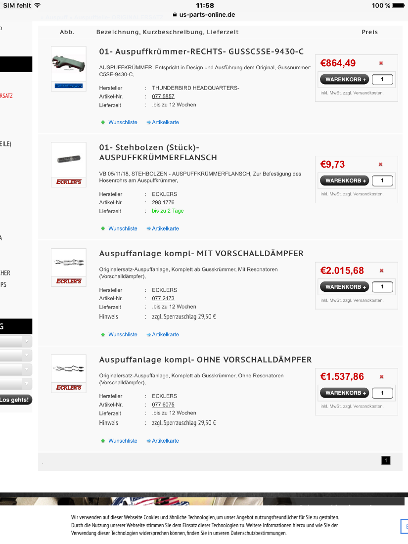Add €864,49 Auspuffkrümmer to Warenkorb
The height and width of the screenshot is (544, 408).
tap(345, 80)
